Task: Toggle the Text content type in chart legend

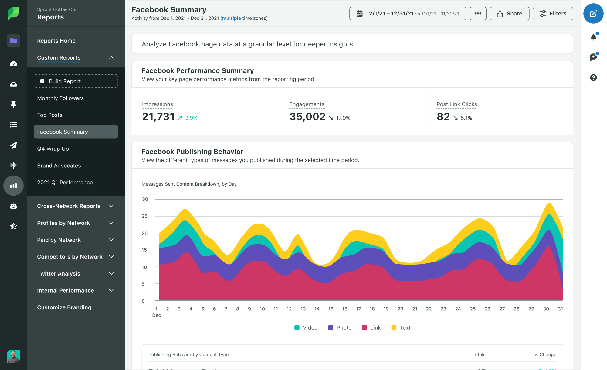Action: point(399,327)
